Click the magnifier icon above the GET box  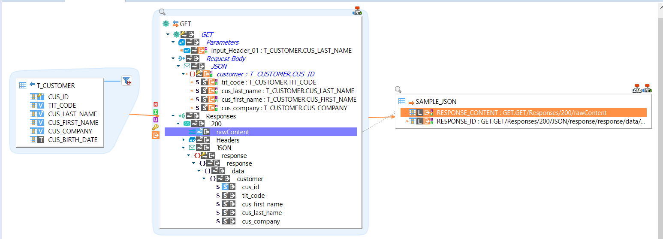coord(162,12)
